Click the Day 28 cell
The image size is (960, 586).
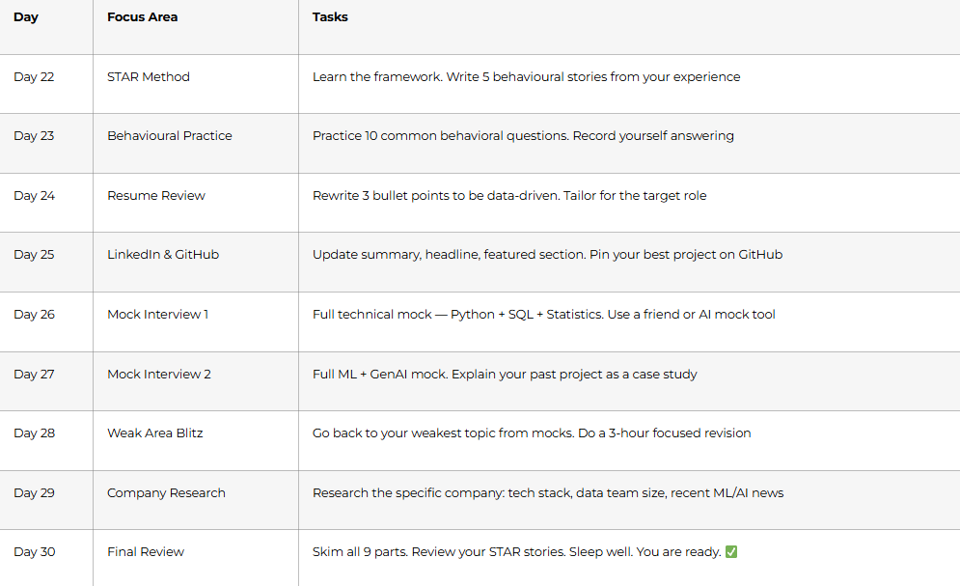point(35,433)
